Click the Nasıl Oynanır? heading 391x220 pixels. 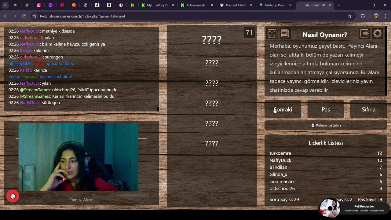pos(325,35)
